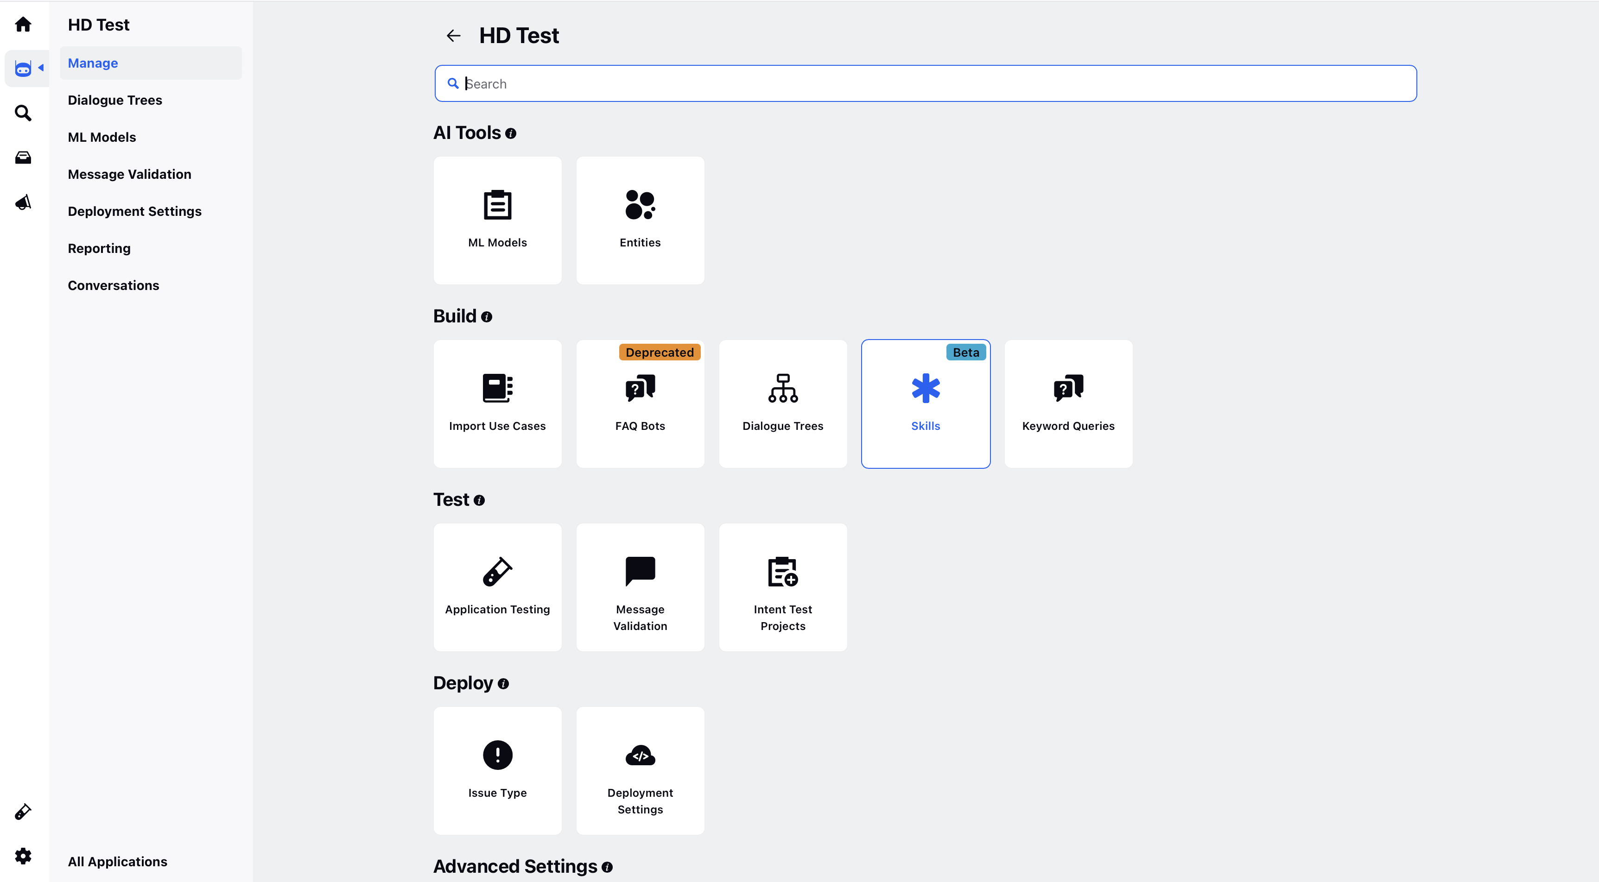Click the info icon next to Build

point(487,317)
